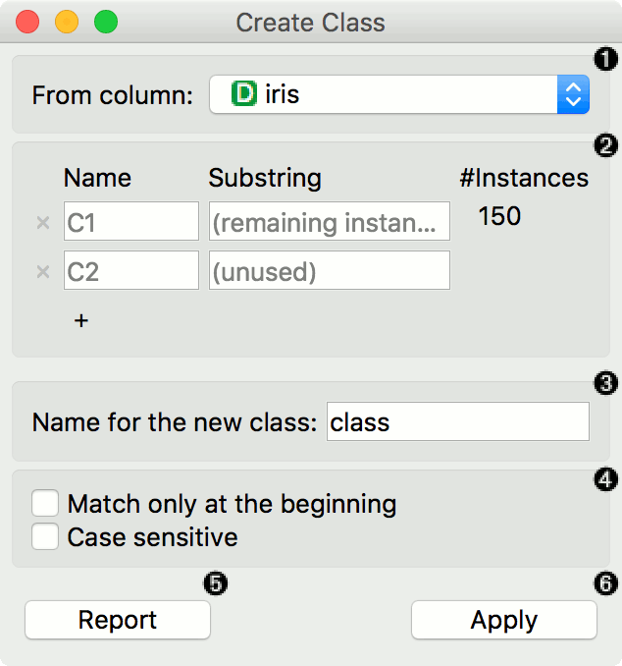The image size is (622, 666).
Task: Focus the C2 name field
Action: pos(131,271)
